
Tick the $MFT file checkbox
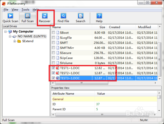(53, 42)
